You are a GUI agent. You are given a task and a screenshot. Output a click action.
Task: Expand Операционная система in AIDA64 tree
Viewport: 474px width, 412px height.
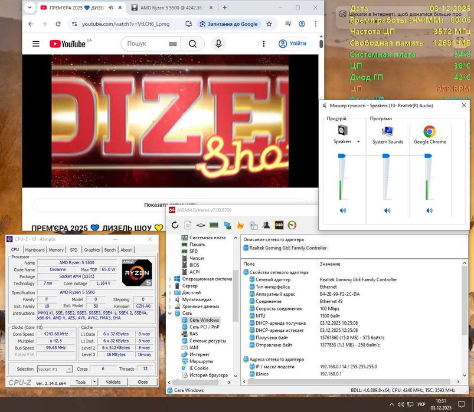pos(170,279)
